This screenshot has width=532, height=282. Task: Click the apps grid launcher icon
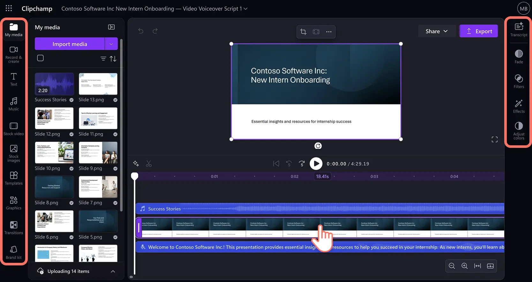9,8
